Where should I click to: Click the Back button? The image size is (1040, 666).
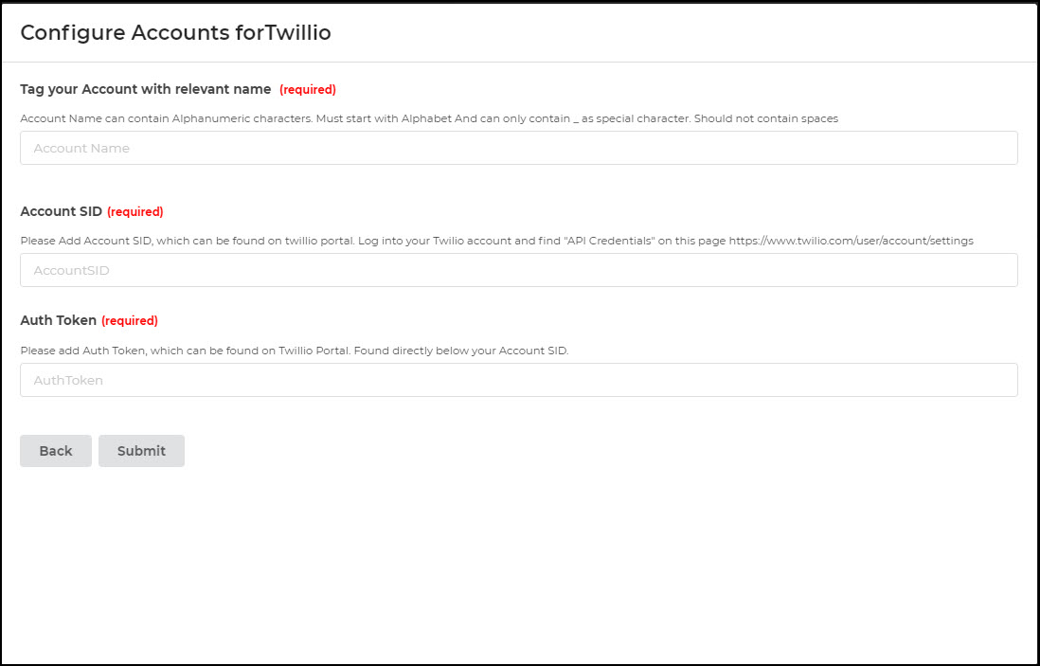(x=55, y=451)
